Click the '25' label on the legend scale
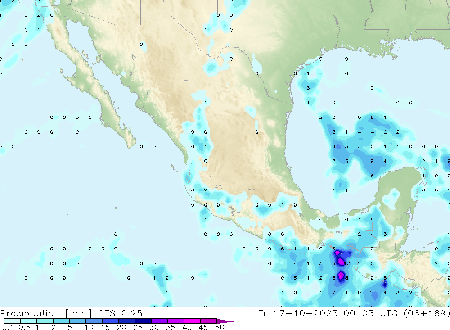The width and height of the screenshot is (450, 330). 137,327
